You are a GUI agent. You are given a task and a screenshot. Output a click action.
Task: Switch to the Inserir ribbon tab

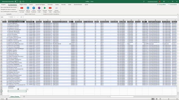coord(31,4)
